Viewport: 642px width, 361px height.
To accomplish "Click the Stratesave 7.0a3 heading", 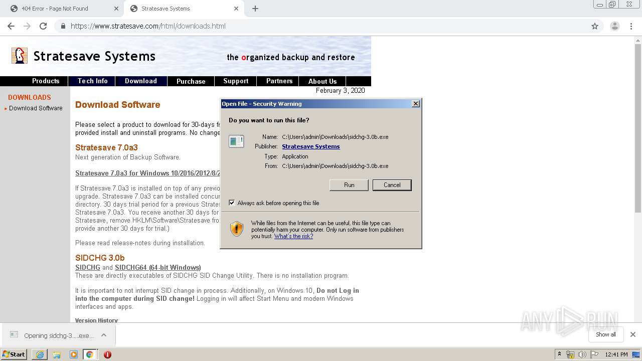I will pyautogui.click(x=106, y=147).
